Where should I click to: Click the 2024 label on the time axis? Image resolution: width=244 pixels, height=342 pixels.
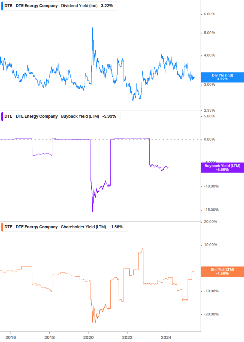(166, 338)
